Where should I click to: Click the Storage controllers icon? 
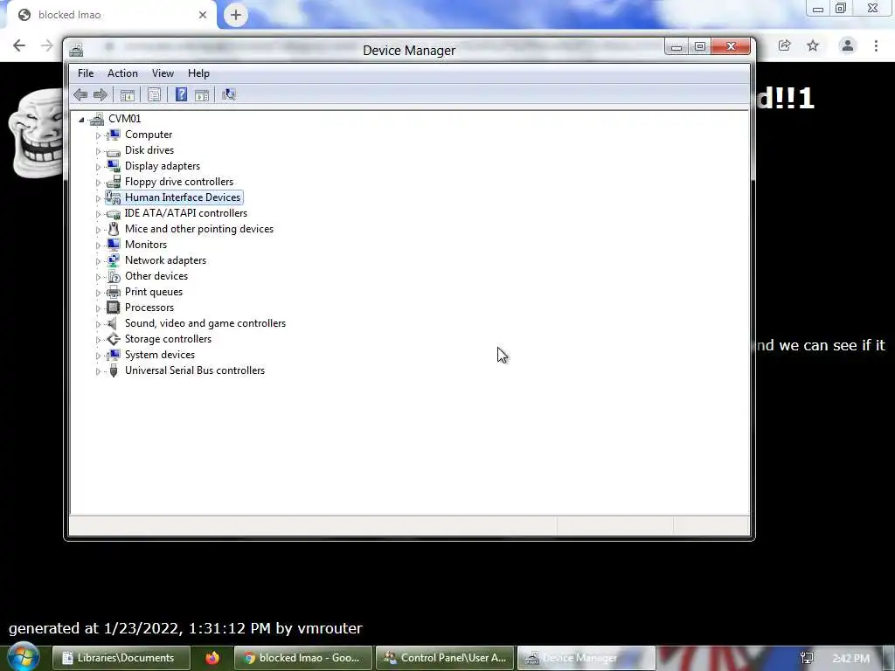[114, 339]
